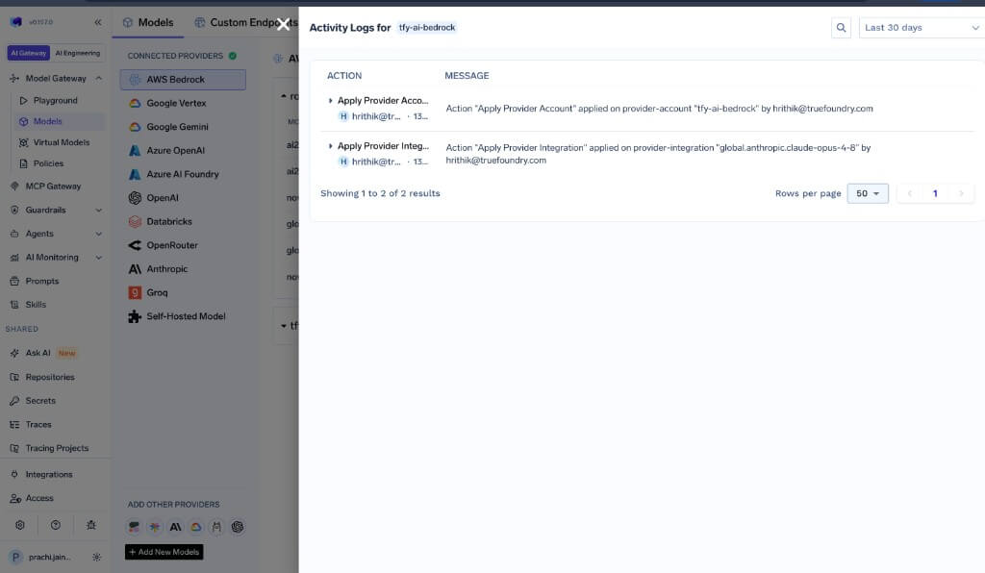Image resolution: width=985 pixels, height=573 pixels.
Task: Open the Last 30 days dropdown
Action: point(922,28)
